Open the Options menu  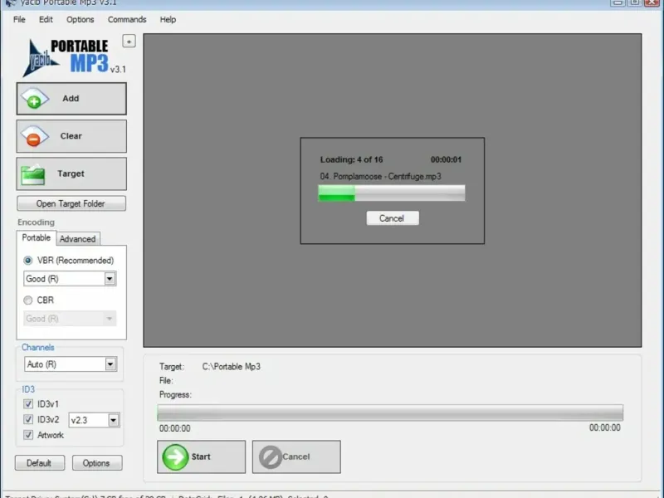tap(80, 19)
